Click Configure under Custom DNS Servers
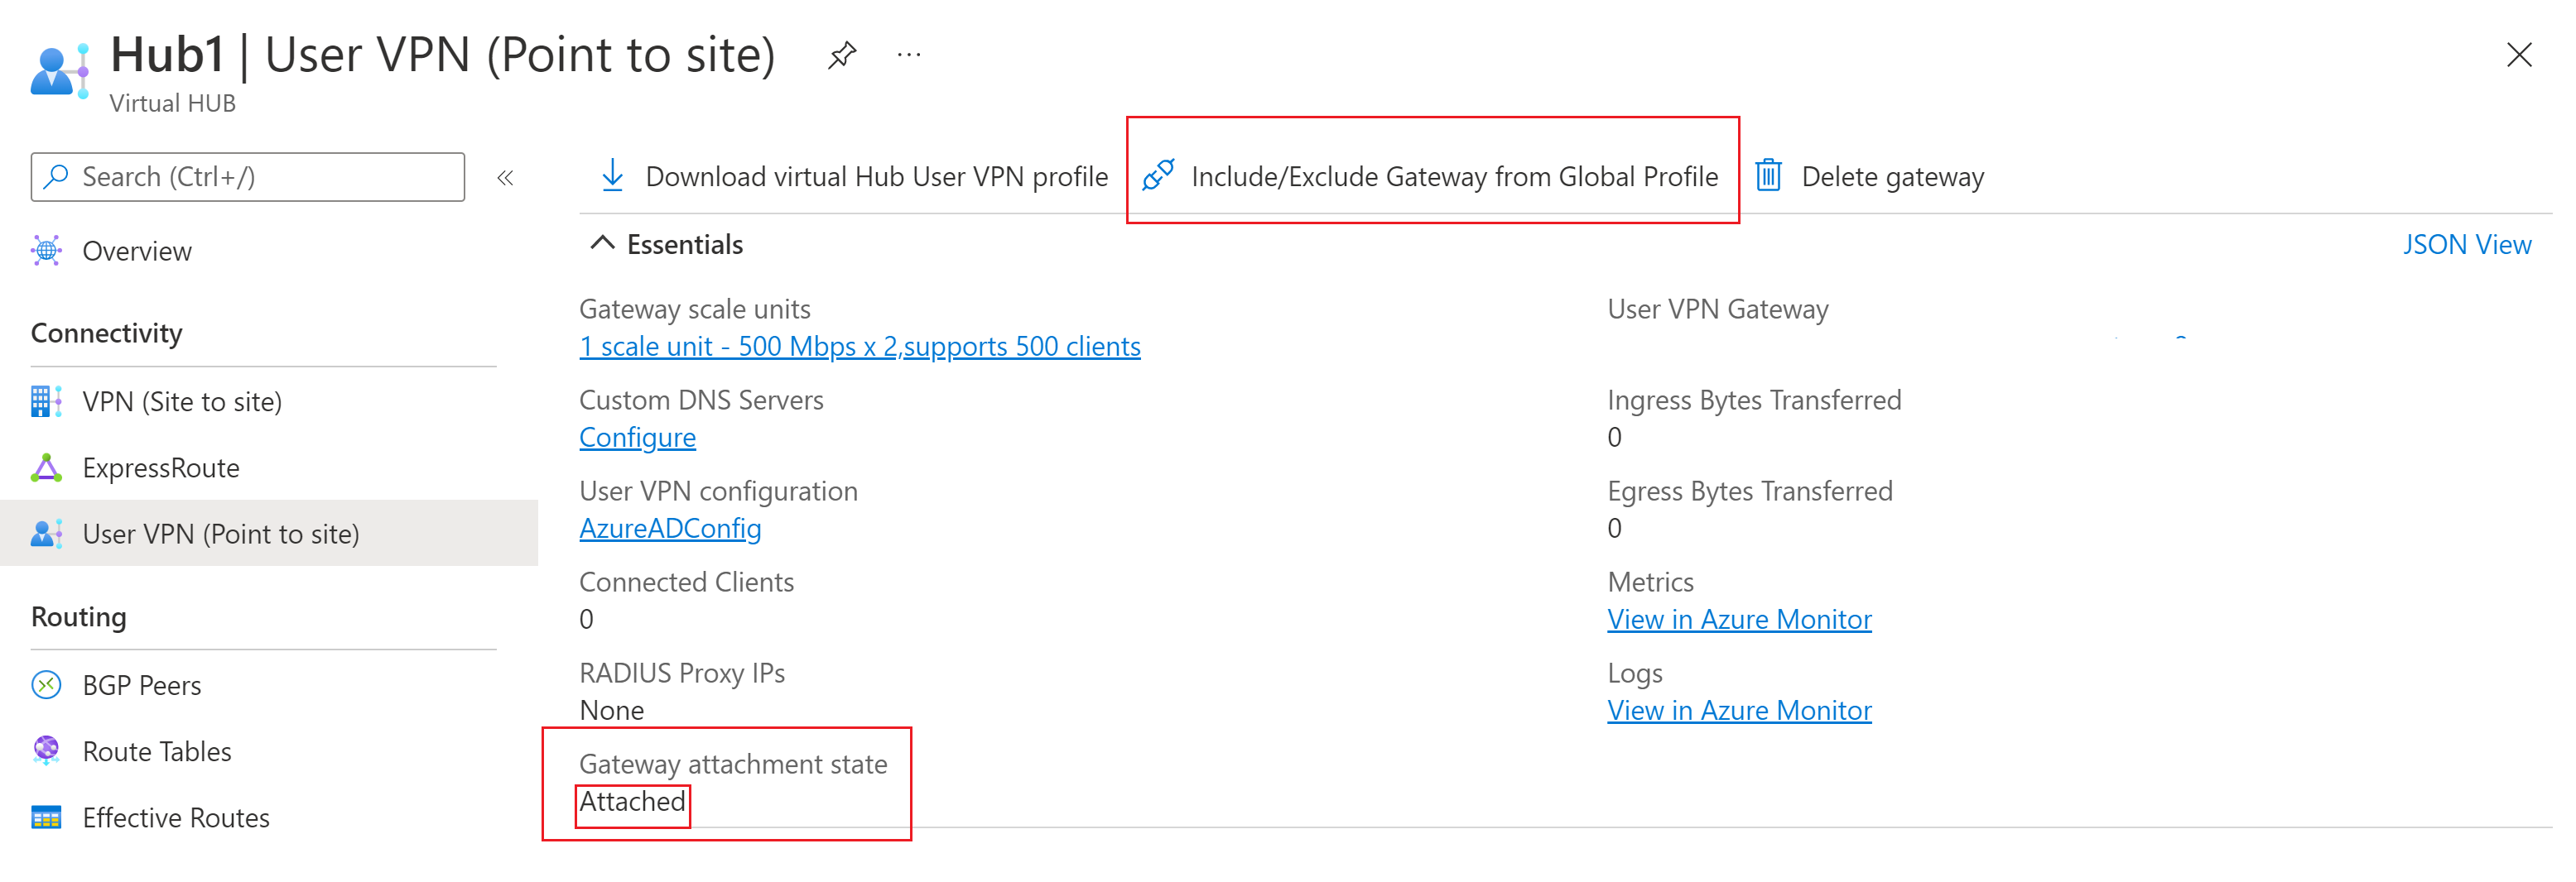Screen dimensions: 2576x882 tap(637, 438)
